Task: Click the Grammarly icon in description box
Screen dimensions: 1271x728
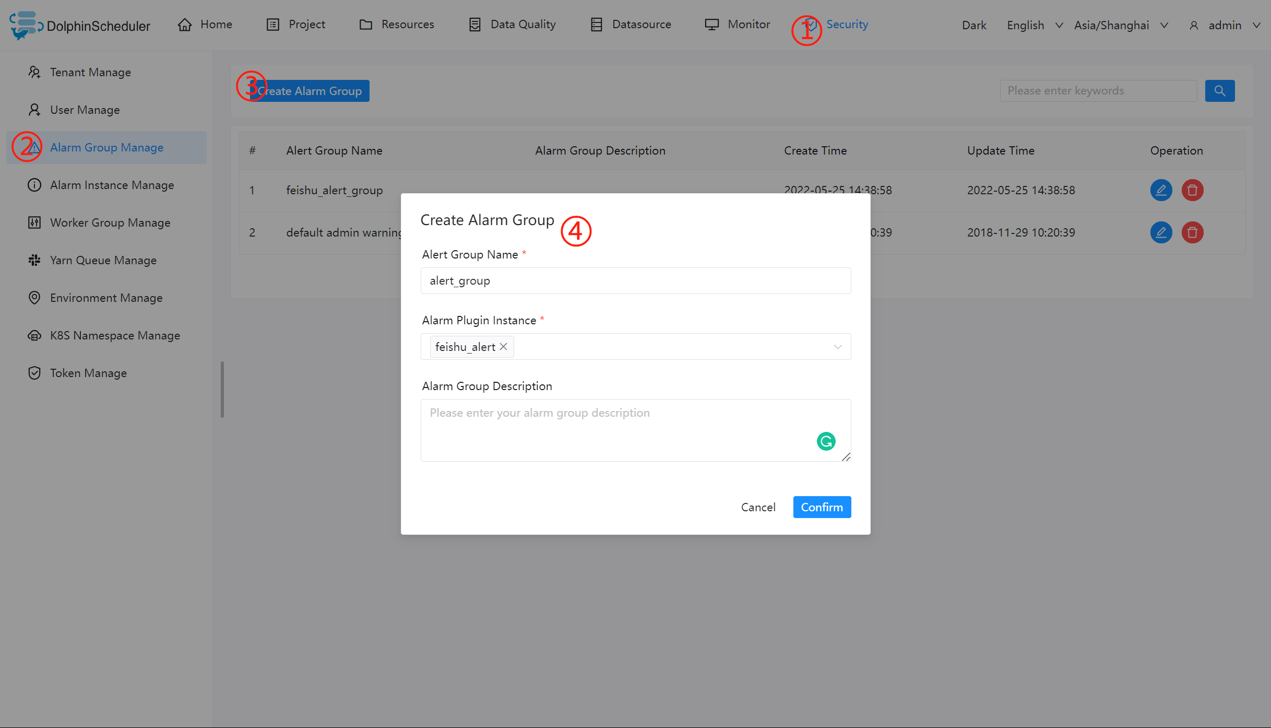Action: coord(826,442)
